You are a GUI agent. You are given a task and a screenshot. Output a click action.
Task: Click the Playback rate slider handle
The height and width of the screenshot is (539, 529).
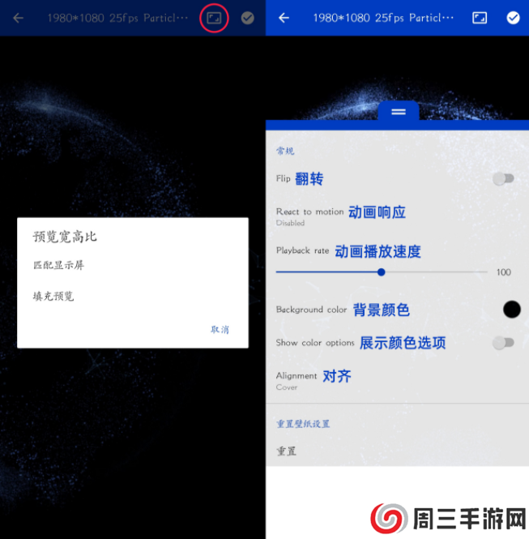pyautogui.click(x=381, y=272)
